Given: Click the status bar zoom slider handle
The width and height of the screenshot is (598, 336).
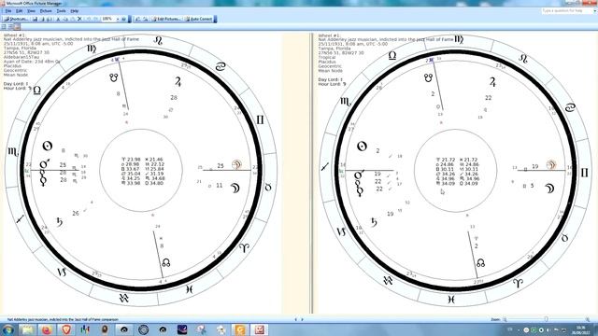Looking at the screenshot, I should click(x=546, y=319).
